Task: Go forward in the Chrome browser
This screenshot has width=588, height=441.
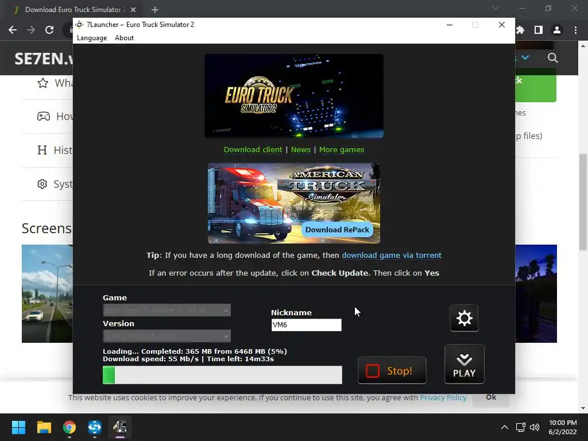Action: [x=31, y=30]
